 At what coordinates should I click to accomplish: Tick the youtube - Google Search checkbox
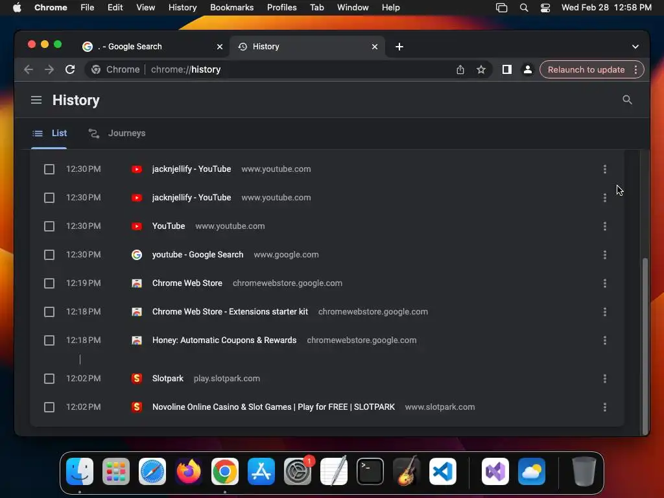click(49, 255)
